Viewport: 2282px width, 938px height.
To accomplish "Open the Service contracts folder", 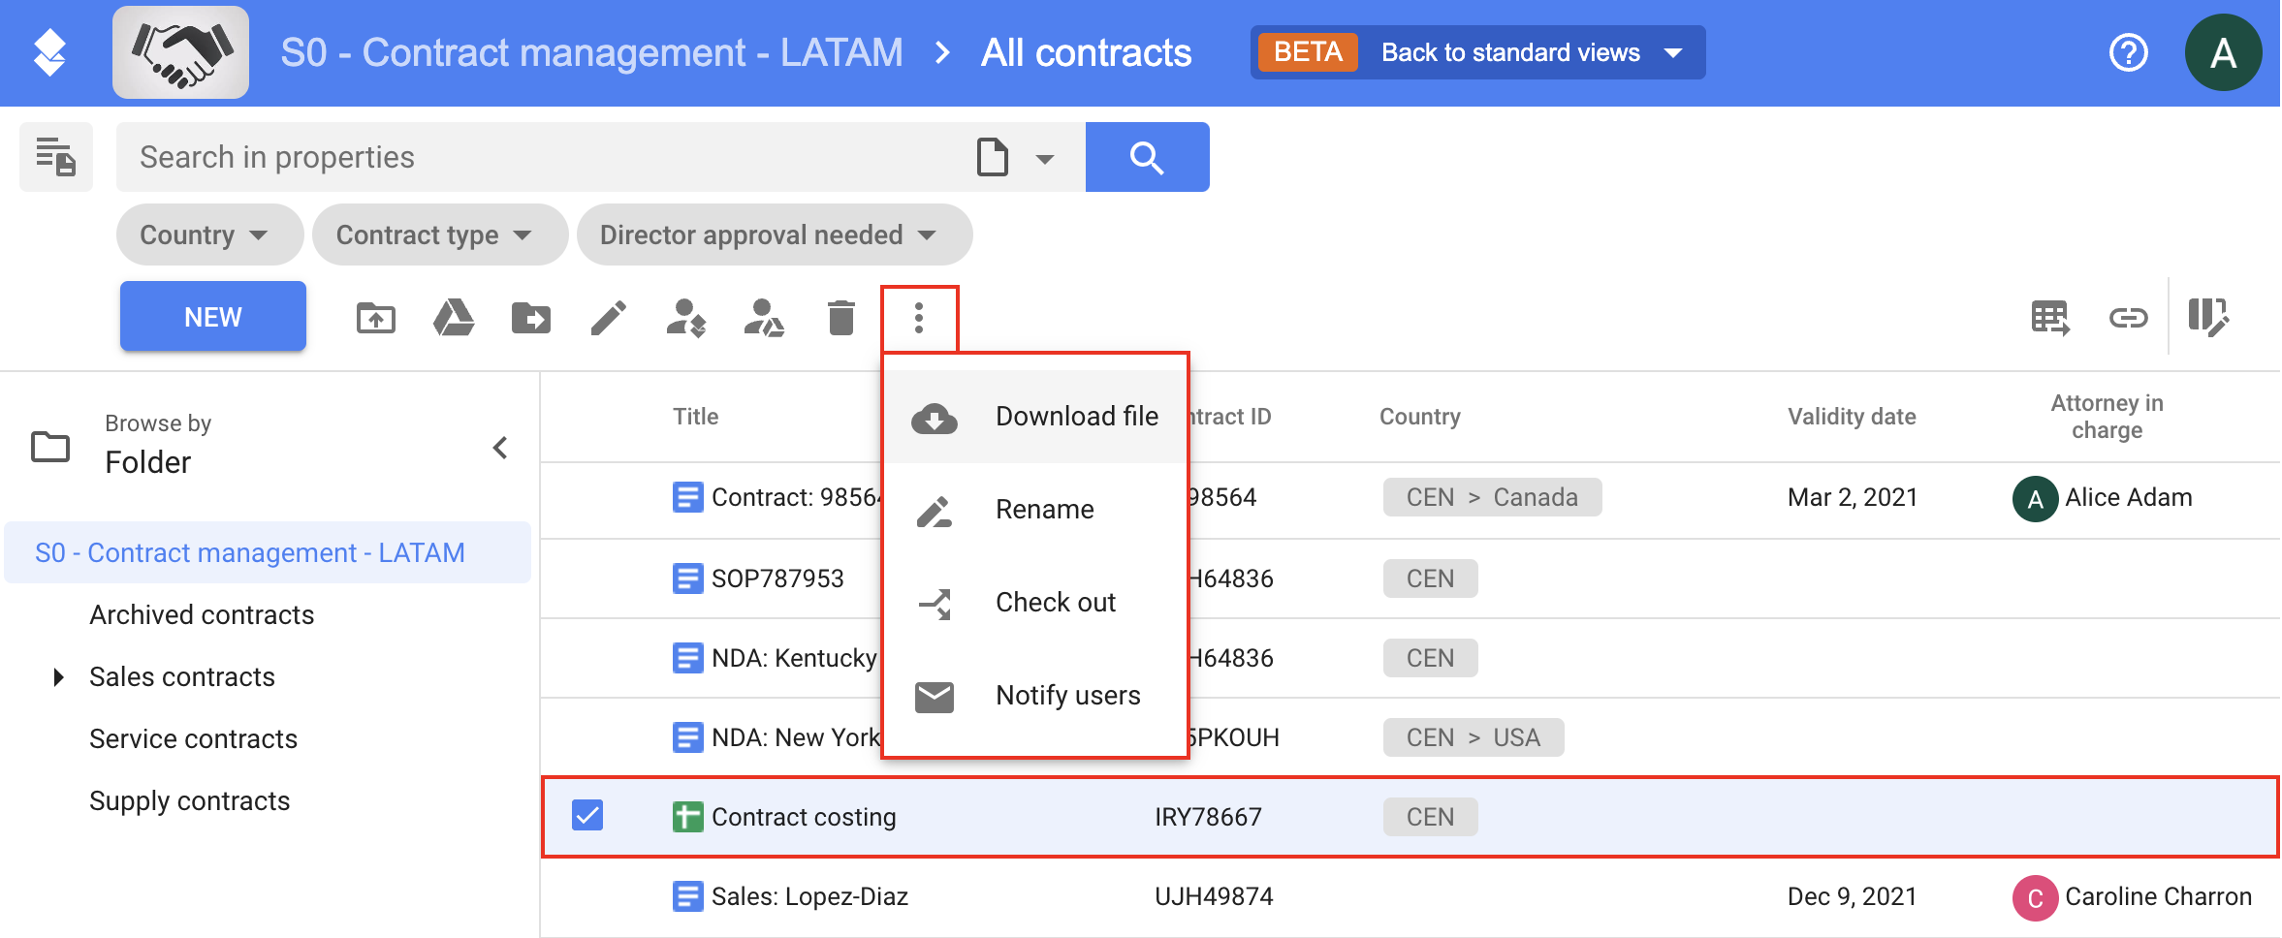I will 193,739.
